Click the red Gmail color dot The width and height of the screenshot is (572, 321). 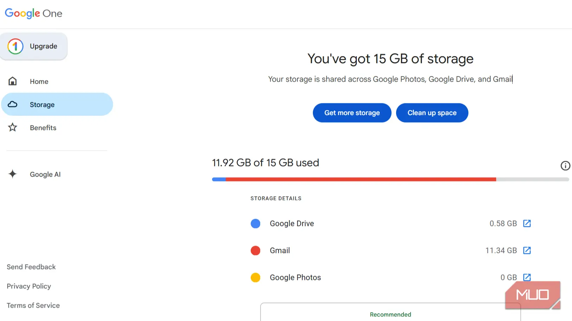tap(255, 251)
